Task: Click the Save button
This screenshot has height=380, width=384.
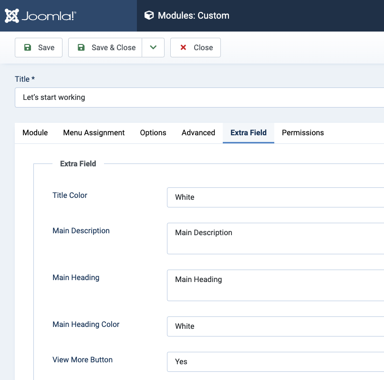Action: (x=39, y=48)
